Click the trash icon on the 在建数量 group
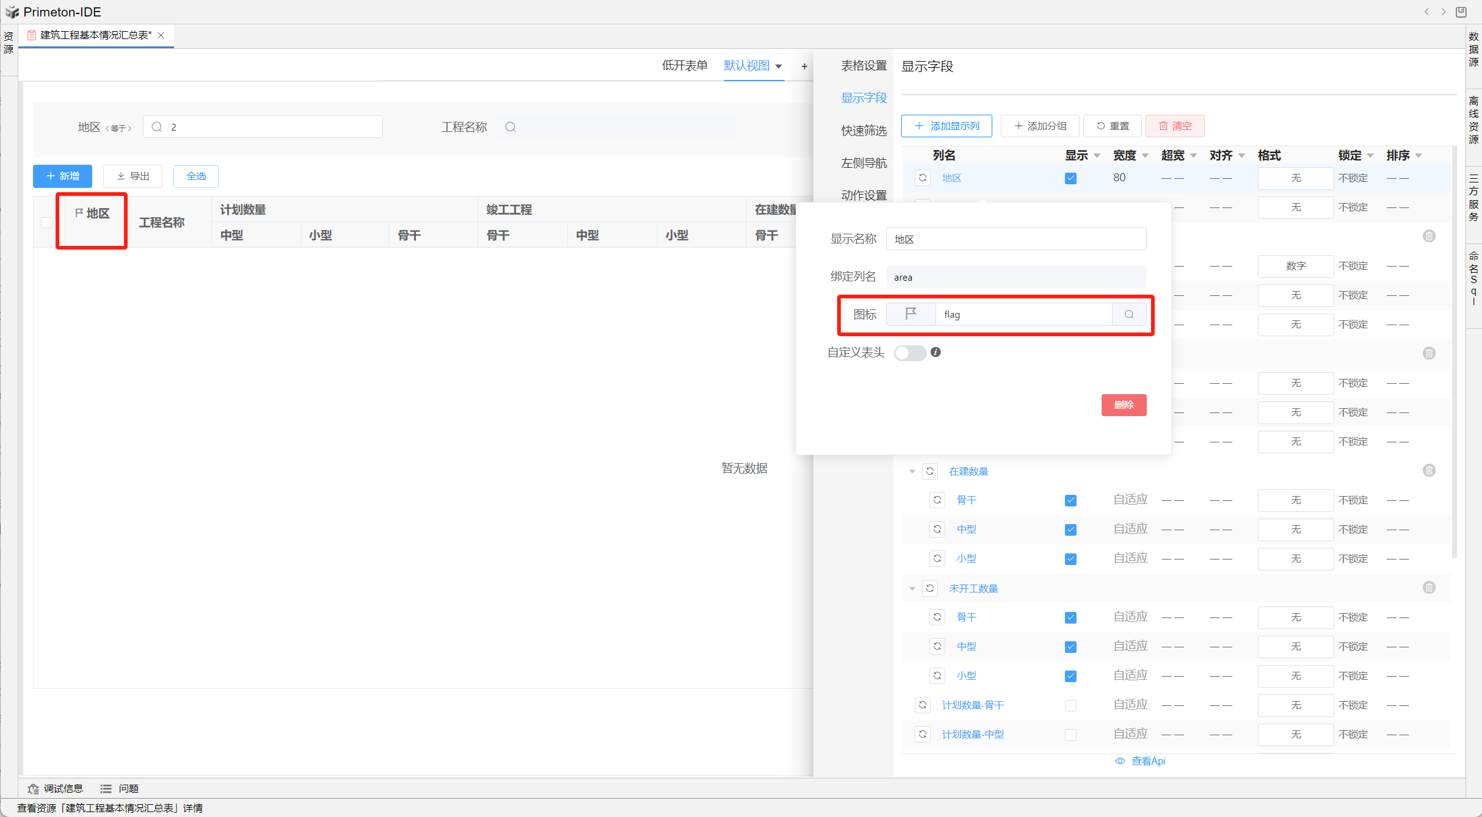This screenshot has height=817, width=1482. click(x=1429, y=470)
